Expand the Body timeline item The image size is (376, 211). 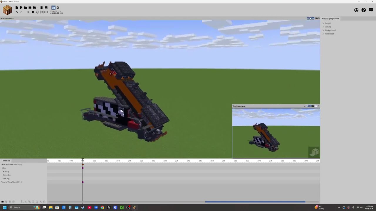tap(3, 171)
